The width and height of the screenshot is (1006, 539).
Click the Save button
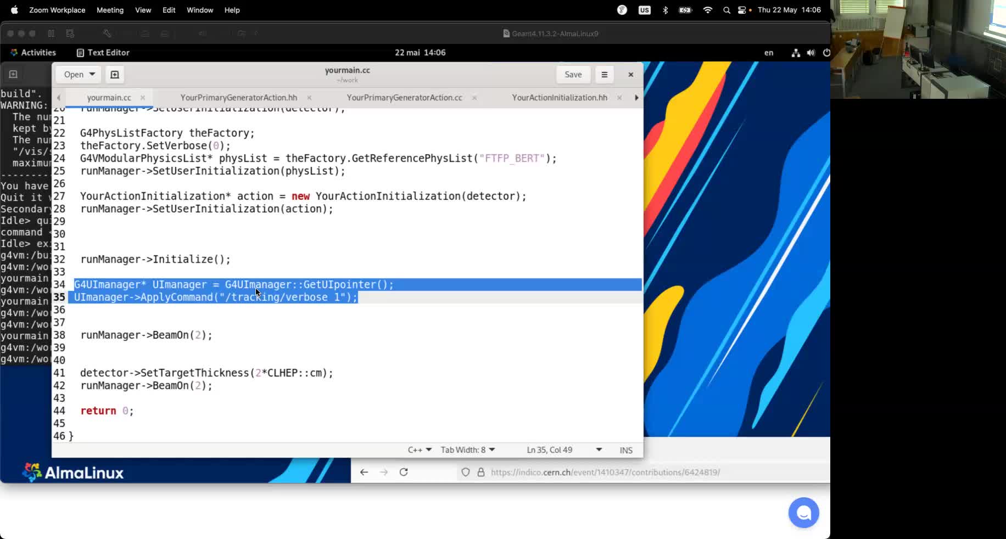point(573,75)
